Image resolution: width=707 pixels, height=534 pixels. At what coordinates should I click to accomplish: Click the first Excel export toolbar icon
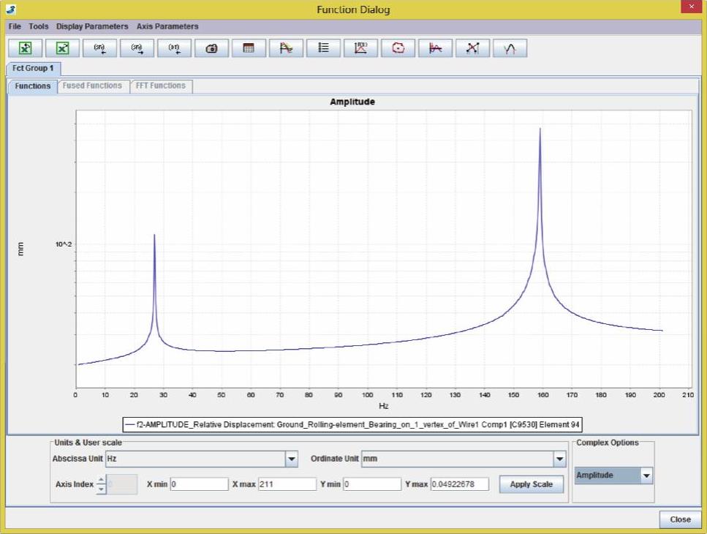pyautogui.click(x=25, y=48)
